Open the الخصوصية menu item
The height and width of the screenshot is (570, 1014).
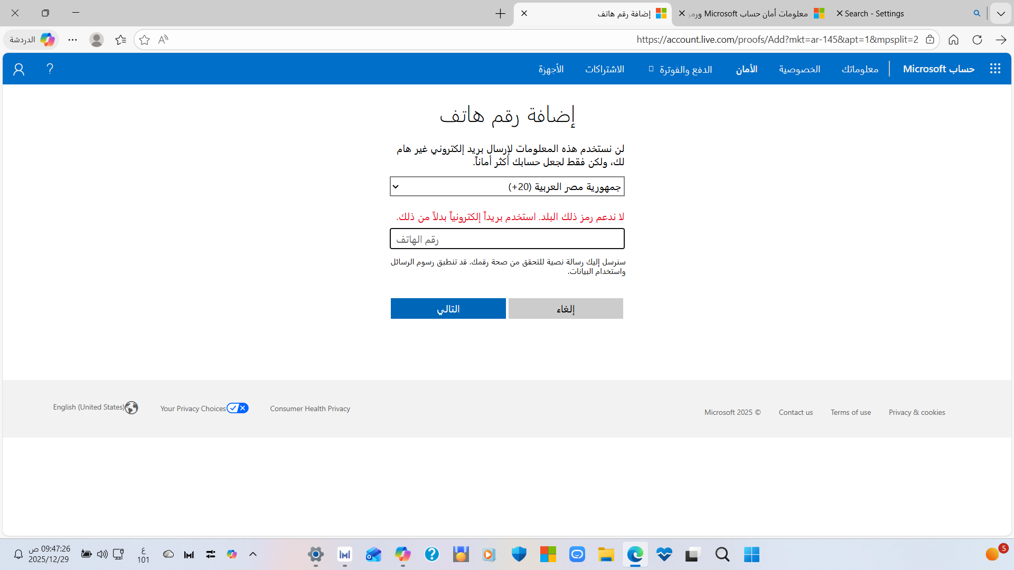tap(800, 69)
